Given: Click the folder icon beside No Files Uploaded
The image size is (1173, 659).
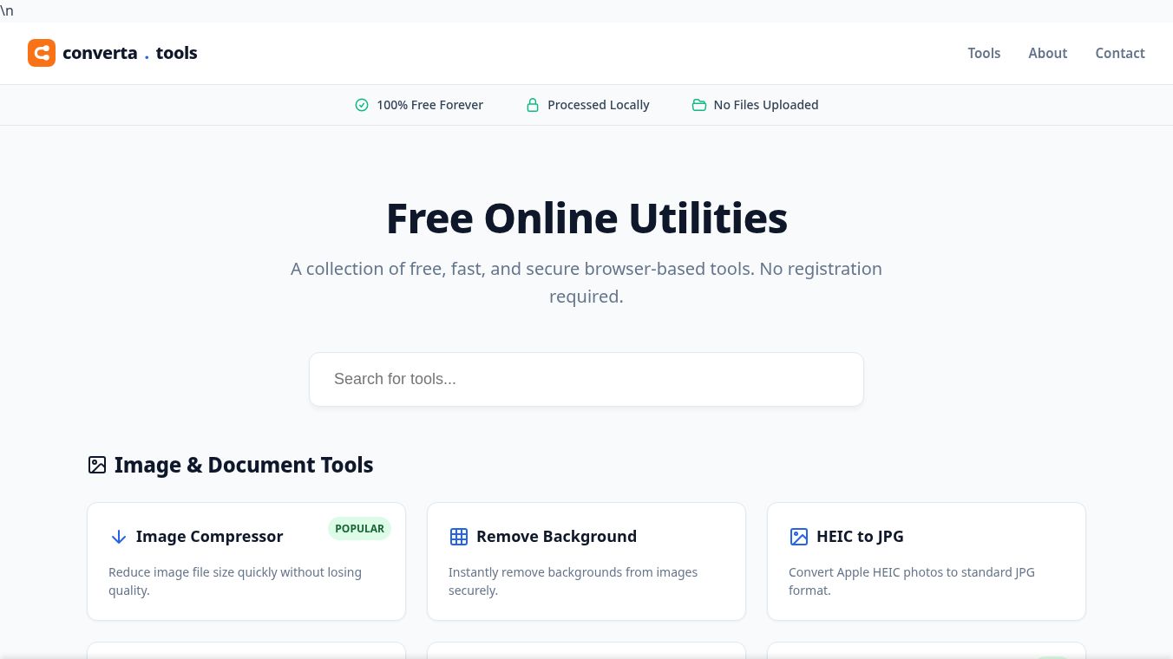Looking at the screenshot, I should (699, 105).
